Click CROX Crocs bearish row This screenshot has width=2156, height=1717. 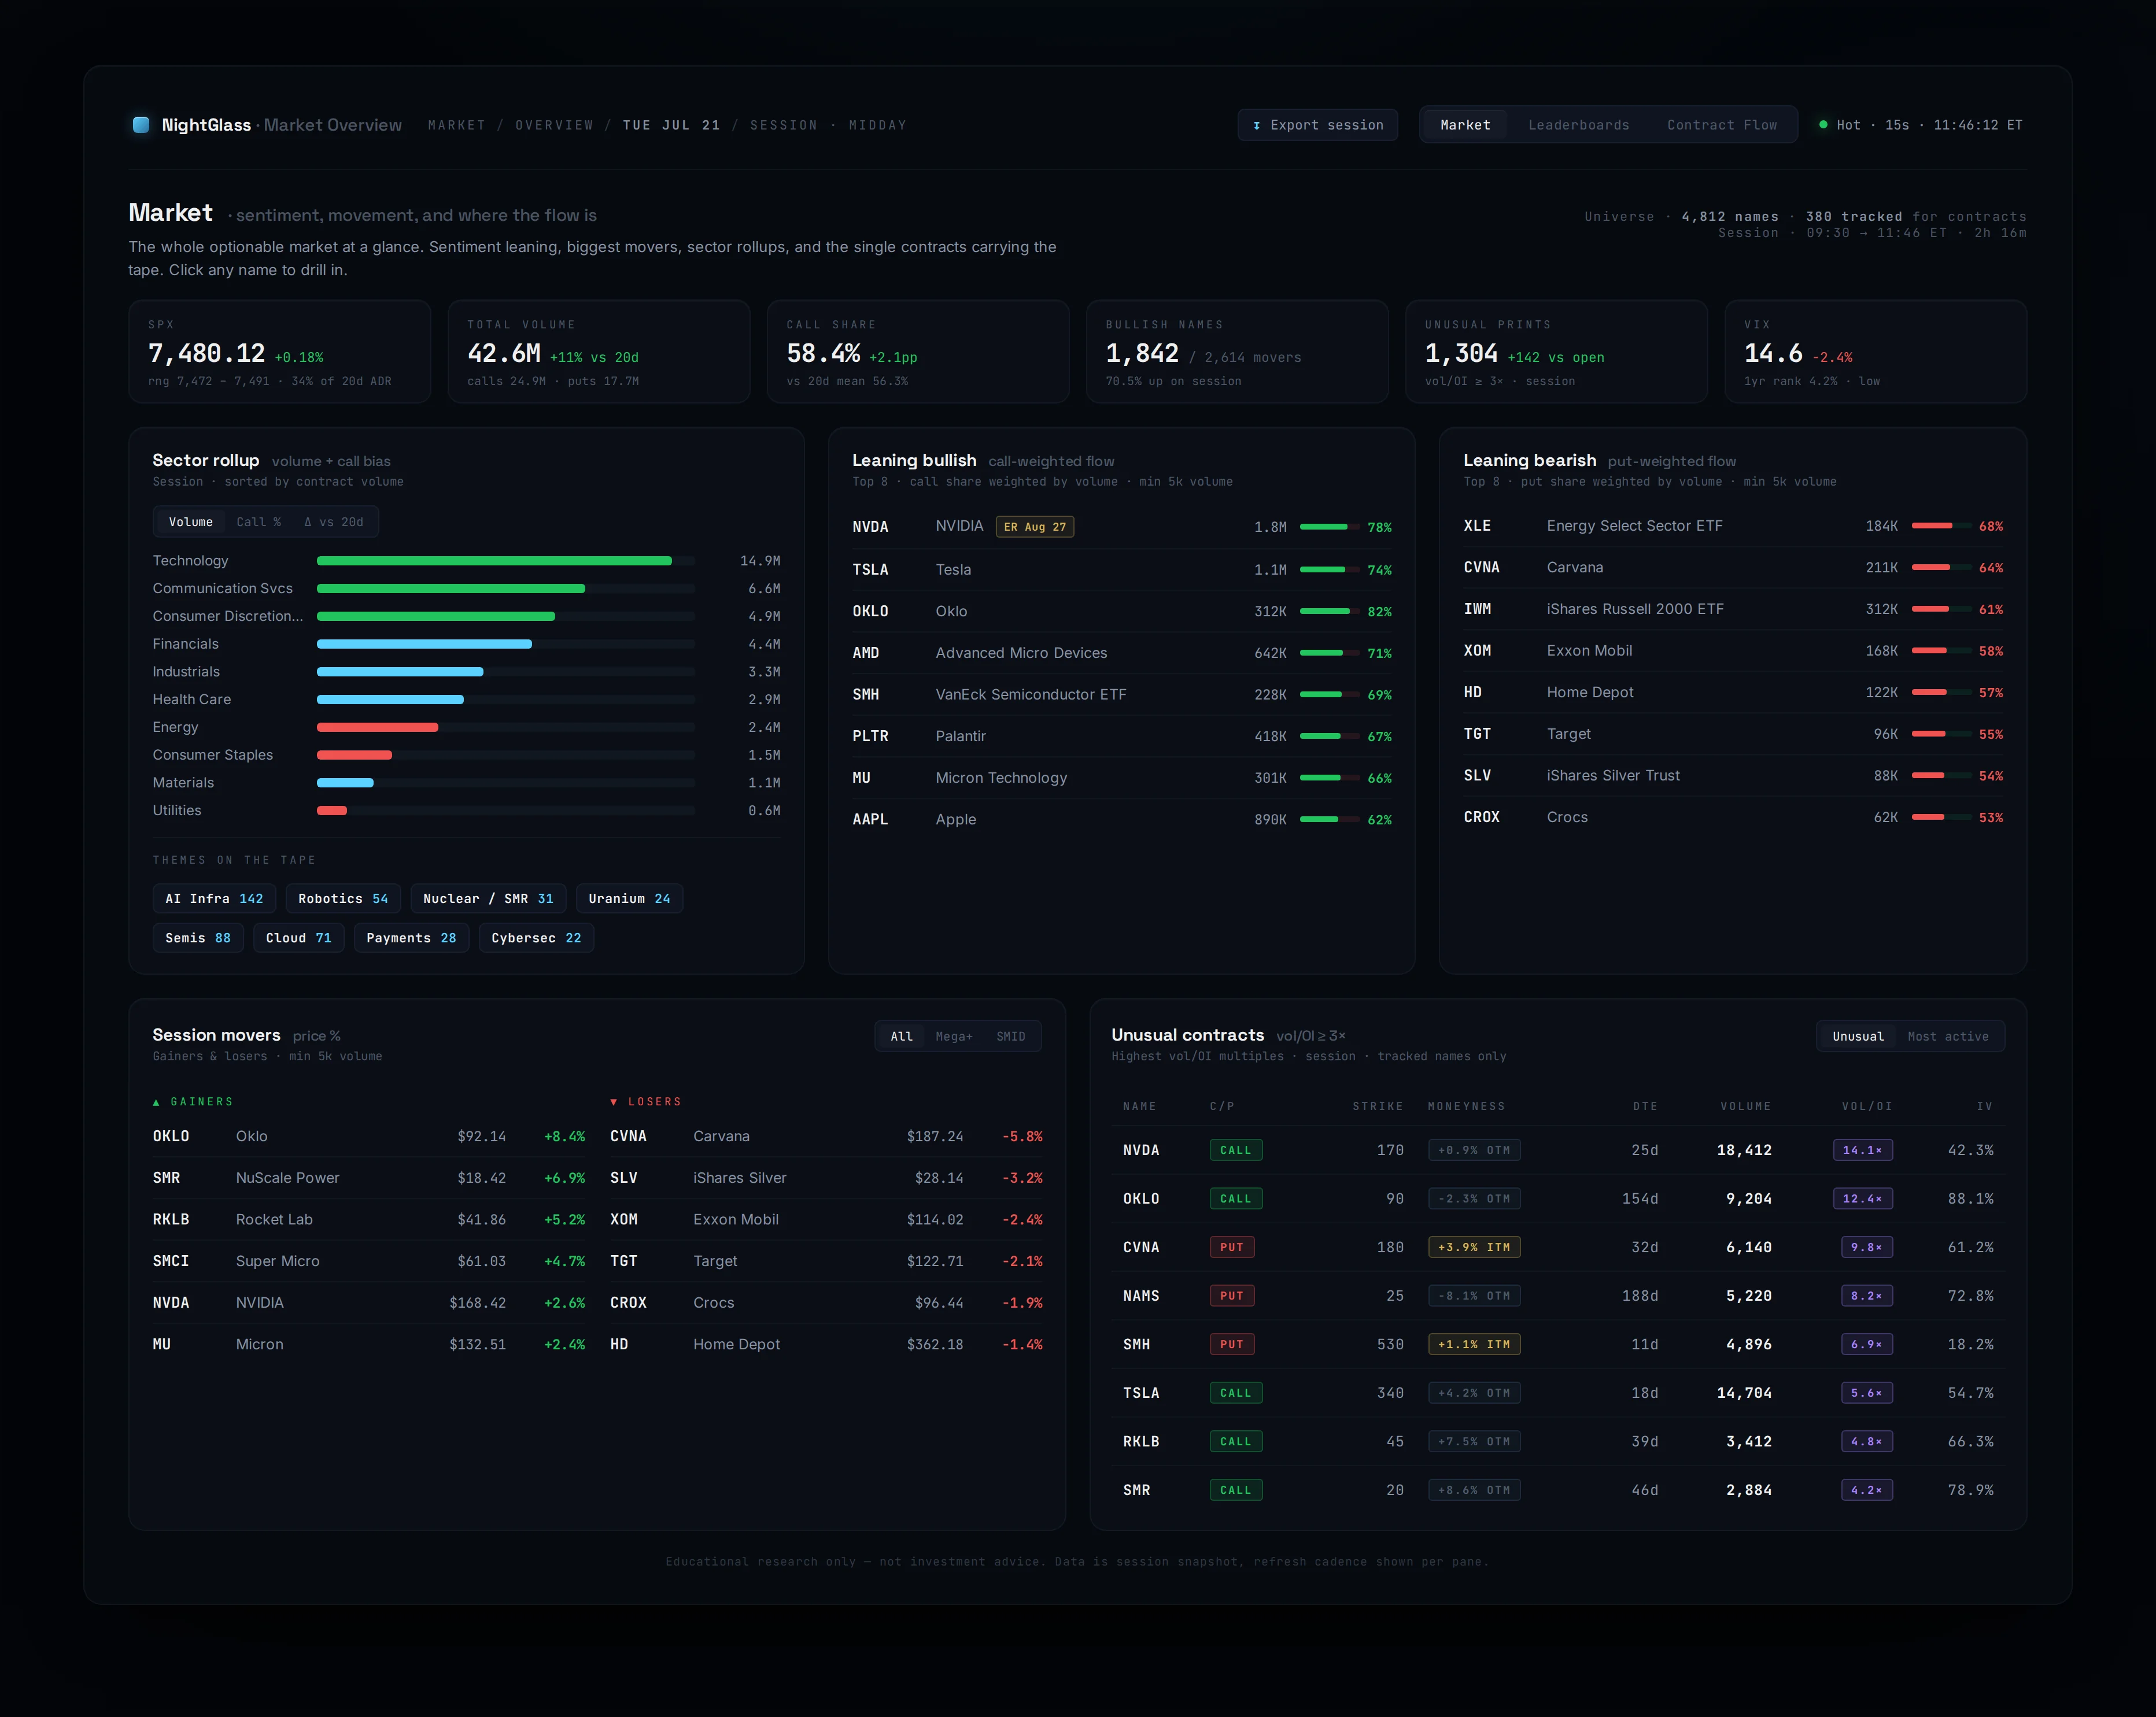pyautogui.click(x=1732, y=816)
